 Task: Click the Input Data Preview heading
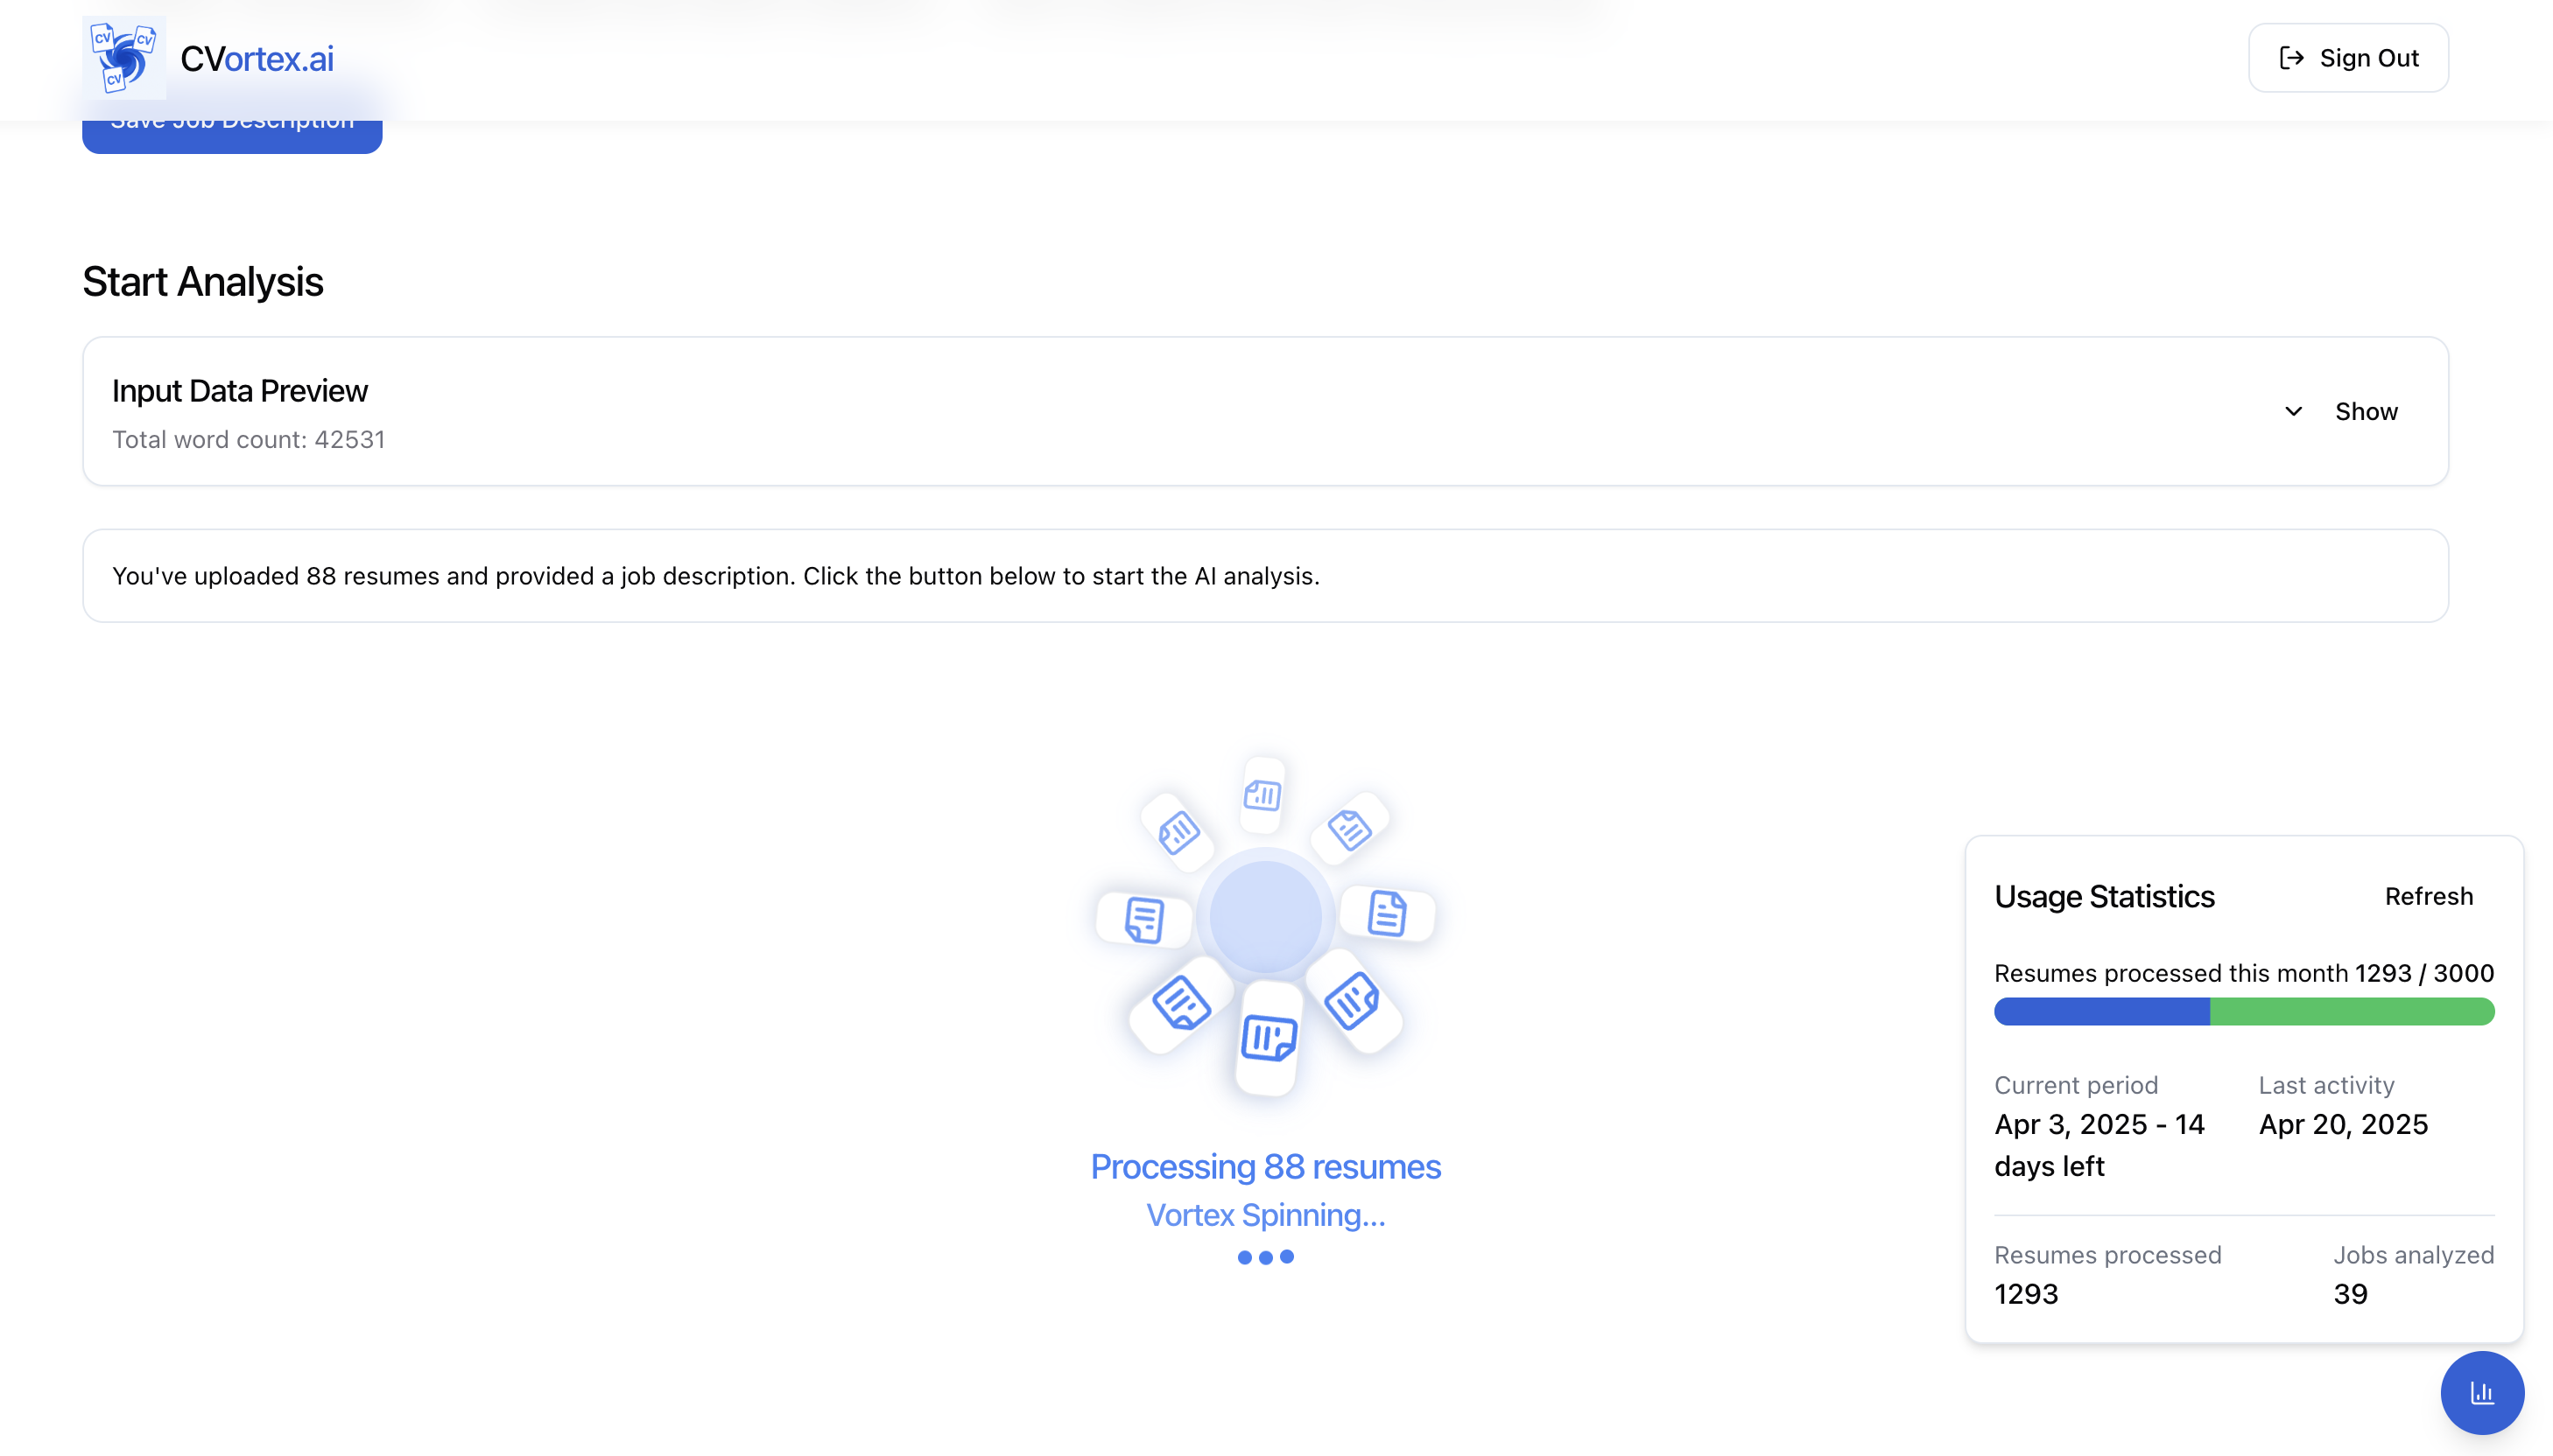click(240, 391)
